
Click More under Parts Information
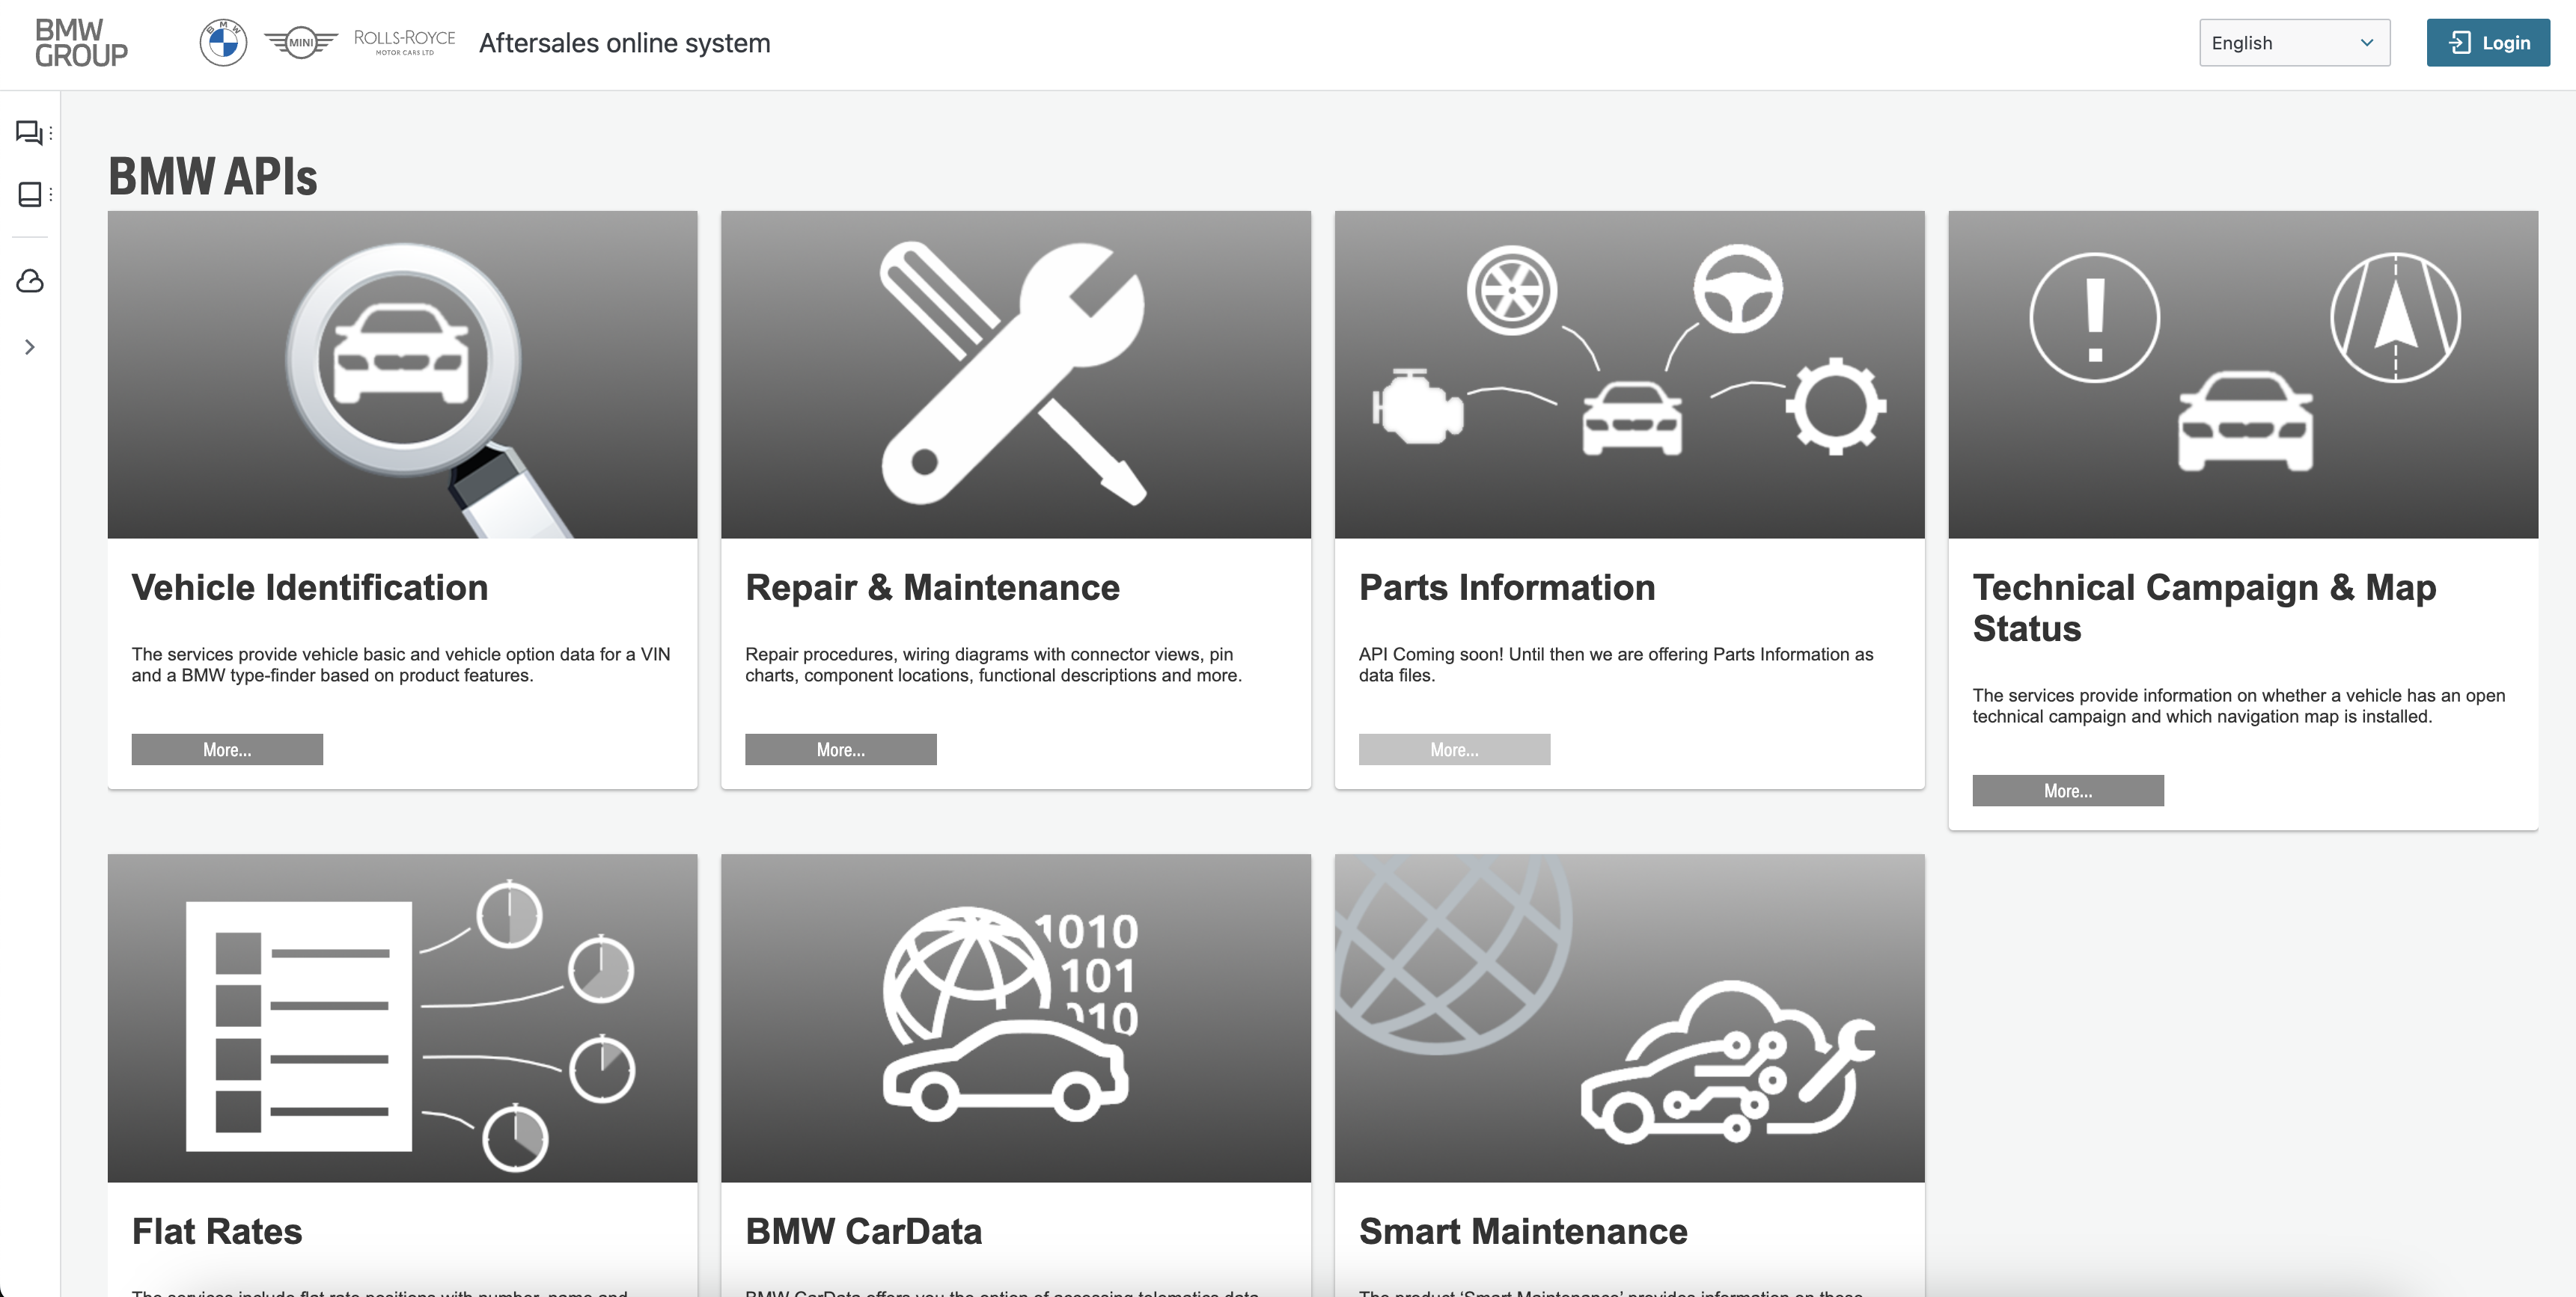(1454, 749)
